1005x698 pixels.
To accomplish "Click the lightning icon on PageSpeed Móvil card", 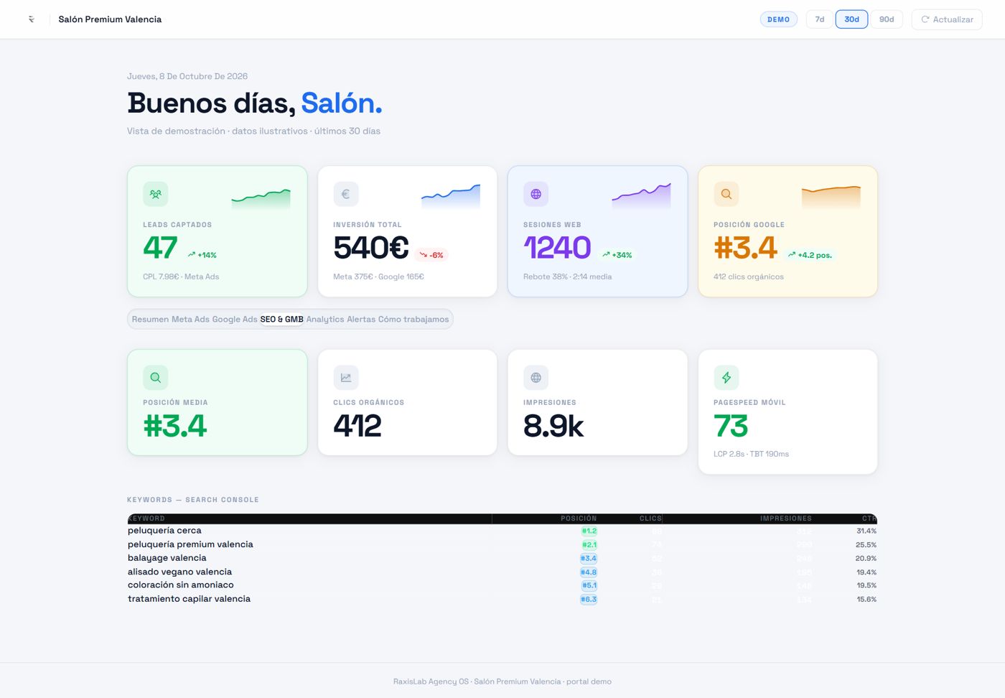I will (x=726, y=378).
